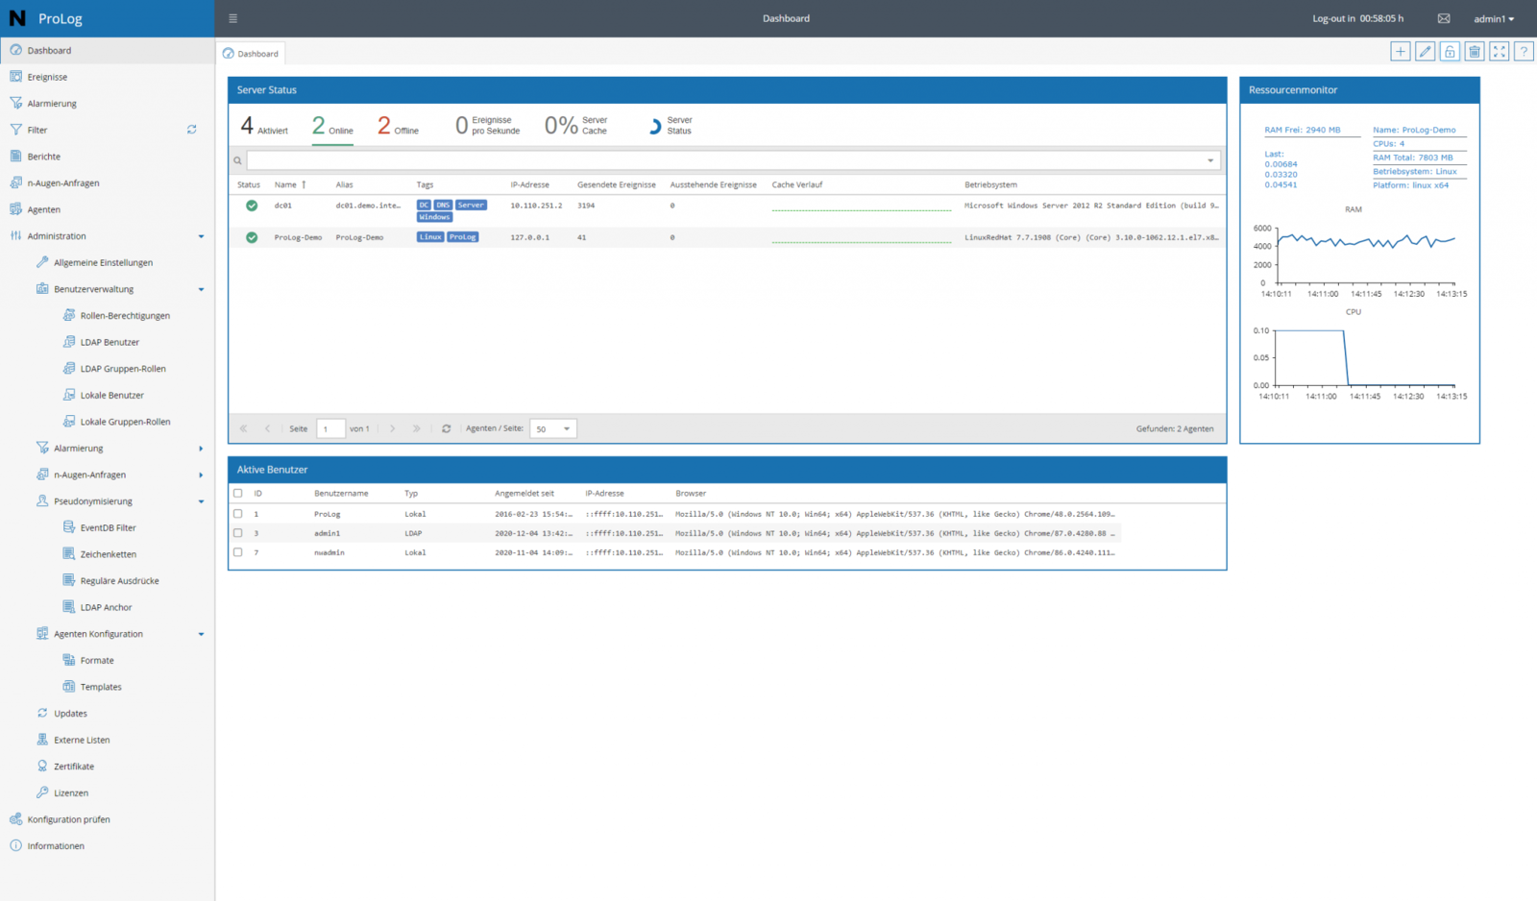Open dashboard help via the question mark icon
1537x901 pixels.
click(x=1524, y=51)
